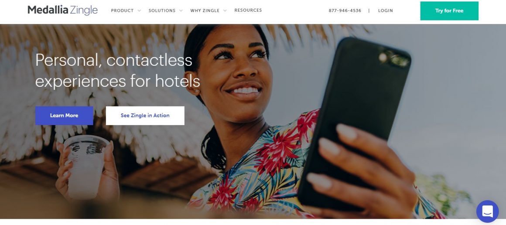Click the Zingle wordmark in the logo
The width and height of the screenshot is (506, 225).
tap(84, 10)
